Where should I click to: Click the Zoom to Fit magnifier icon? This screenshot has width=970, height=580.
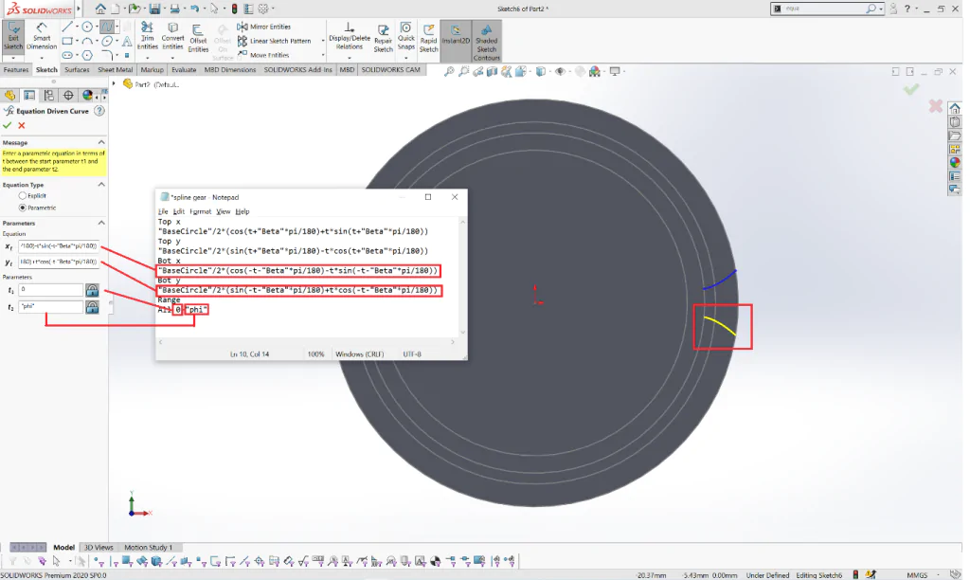(x=449, y=72)
